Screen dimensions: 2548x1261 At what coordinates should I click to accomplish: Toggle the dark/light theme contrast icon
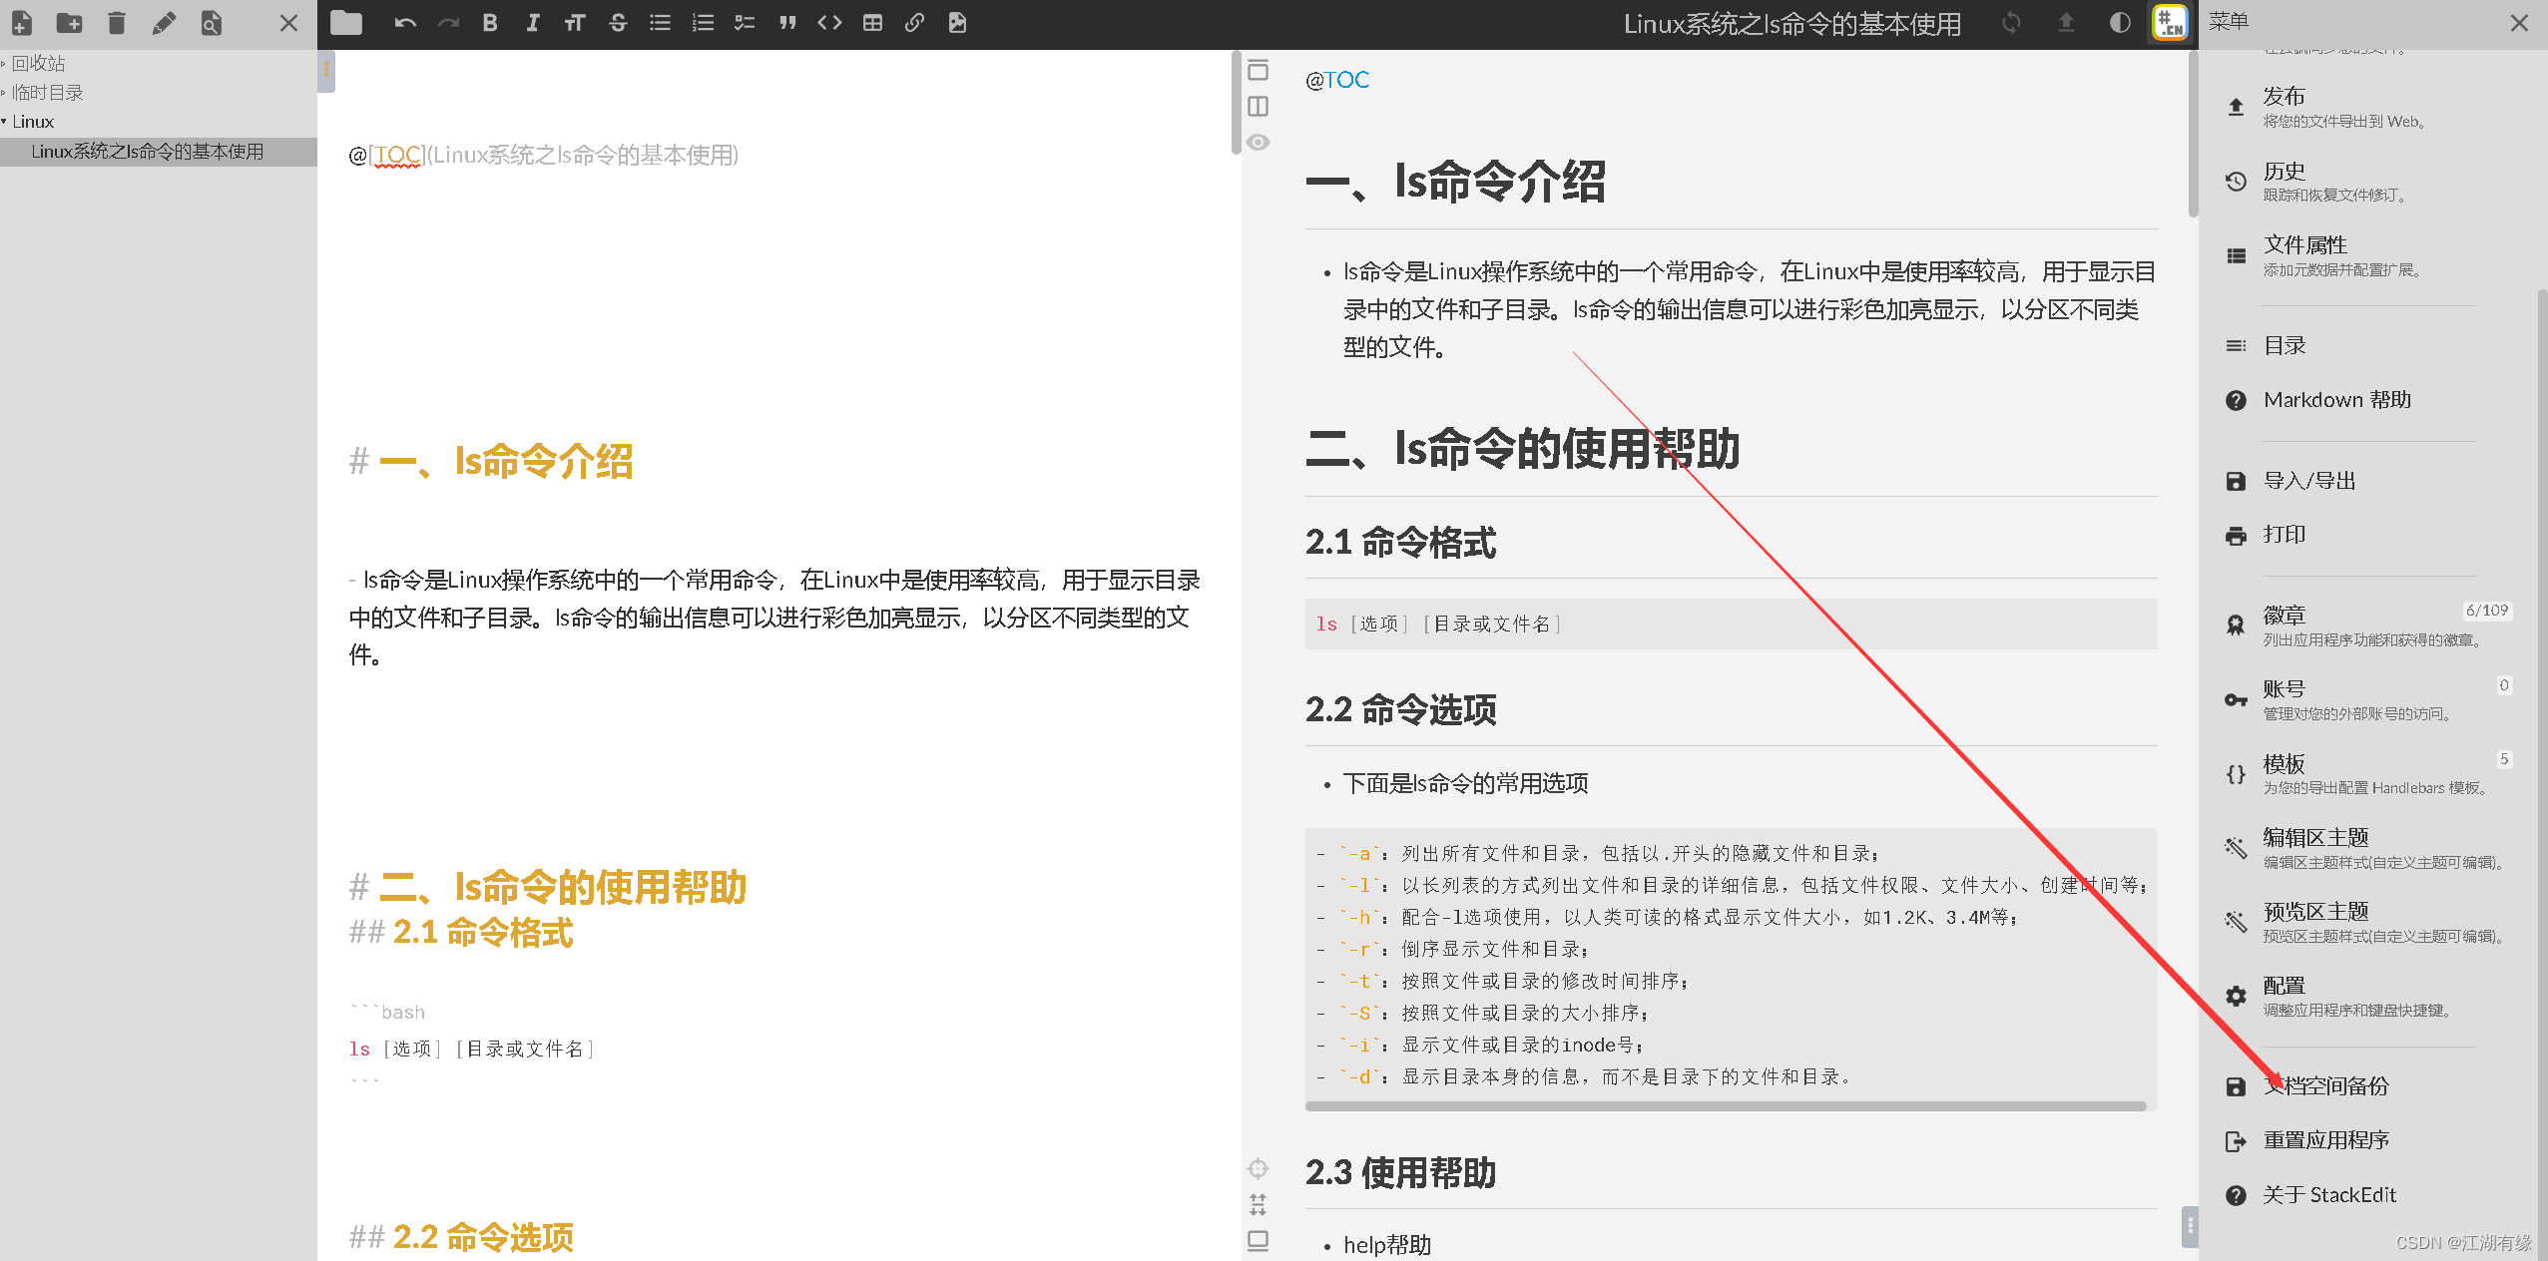click(x=2120, y=23)
